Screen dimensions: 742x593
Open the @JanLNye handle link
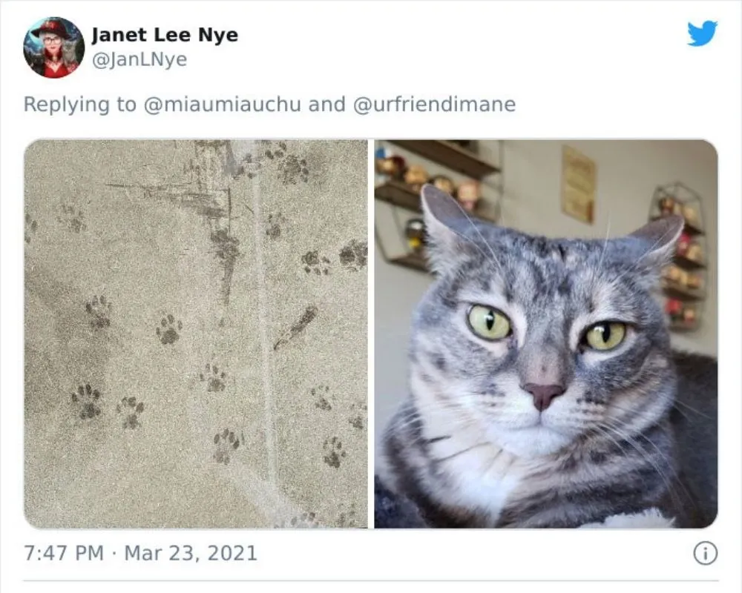pyautogui.click(x=139, y=59)
